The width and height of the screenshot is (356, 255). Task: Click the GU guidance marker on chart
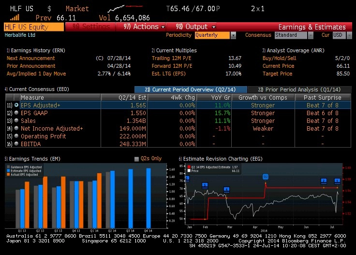tap(266, 177)
